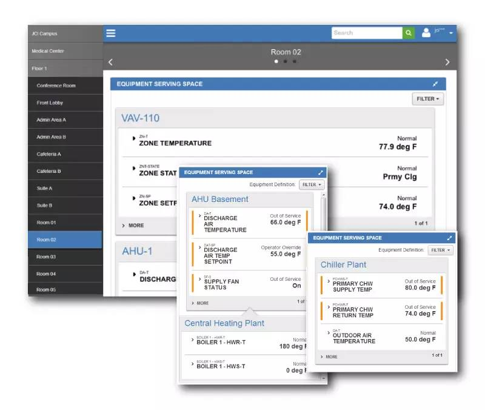Click into the Search field
The height and width of the screenshot is (410, 485).
pos(367,33)
